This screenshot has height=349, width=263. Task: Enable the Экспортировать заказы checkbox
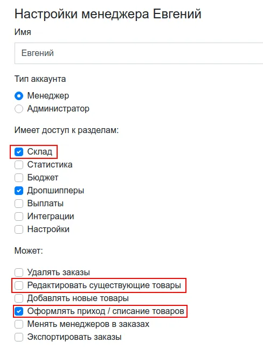[19, 337]
